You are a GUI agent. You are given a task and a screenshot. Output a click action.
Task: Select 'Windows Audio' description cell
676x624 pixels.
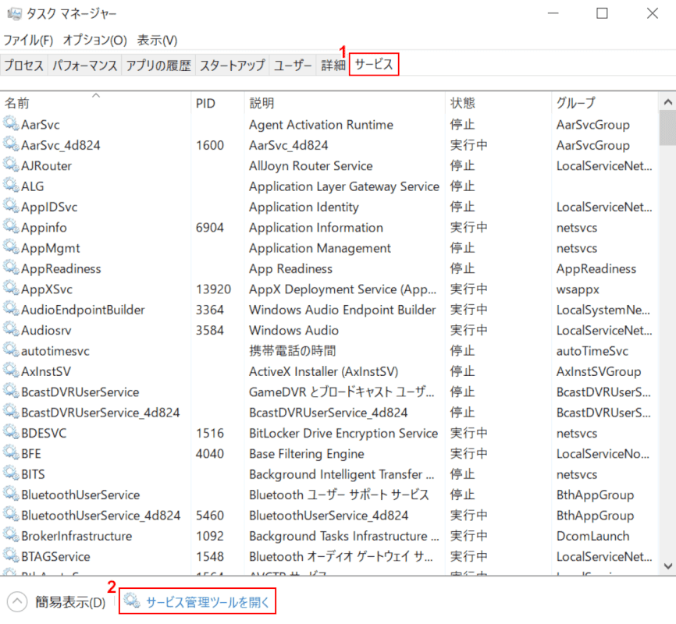(294, 330)
